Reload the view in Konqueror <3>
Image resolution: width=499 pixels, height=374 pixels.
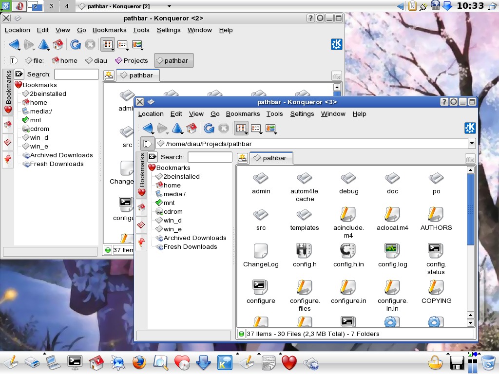tap(209, 128)
